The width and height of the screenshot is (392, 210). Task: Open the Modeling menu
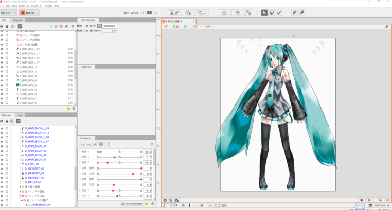pyautogui.click(x=24, y=6)
